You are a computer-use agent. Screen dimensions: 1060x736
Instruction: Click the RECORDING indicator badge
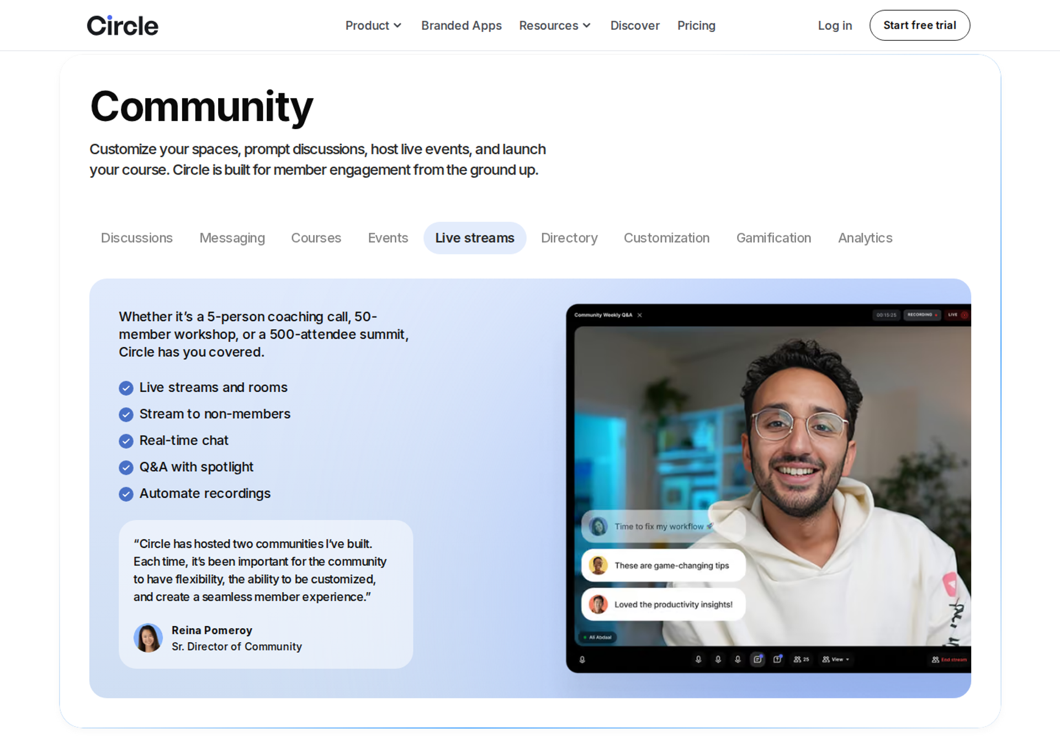click(922, 315)
